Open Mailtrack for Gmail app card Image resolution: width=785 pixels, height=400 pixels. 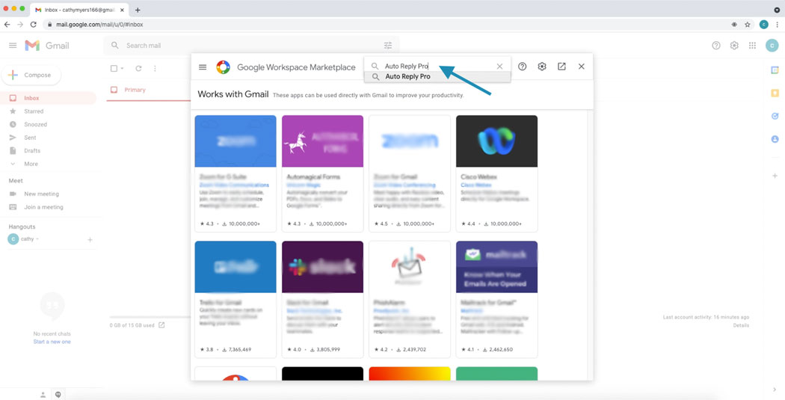tap(496, 299)
